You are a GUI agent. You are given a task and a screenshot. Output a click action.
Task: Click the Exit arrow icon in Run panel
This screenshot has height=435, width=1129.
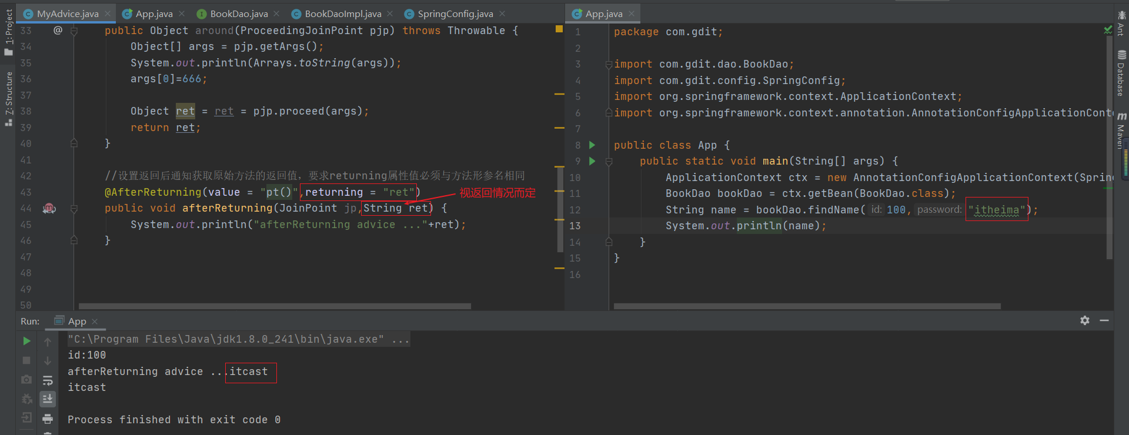[x=26, y=418]
